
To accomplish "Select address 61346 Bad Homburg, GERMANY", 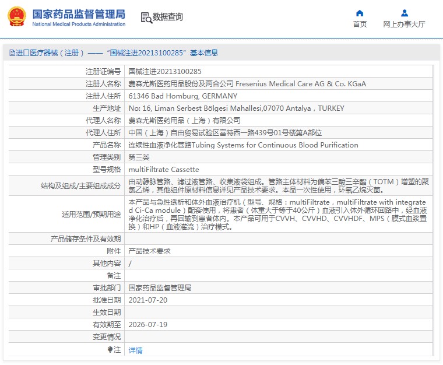I will coord(183,96).
